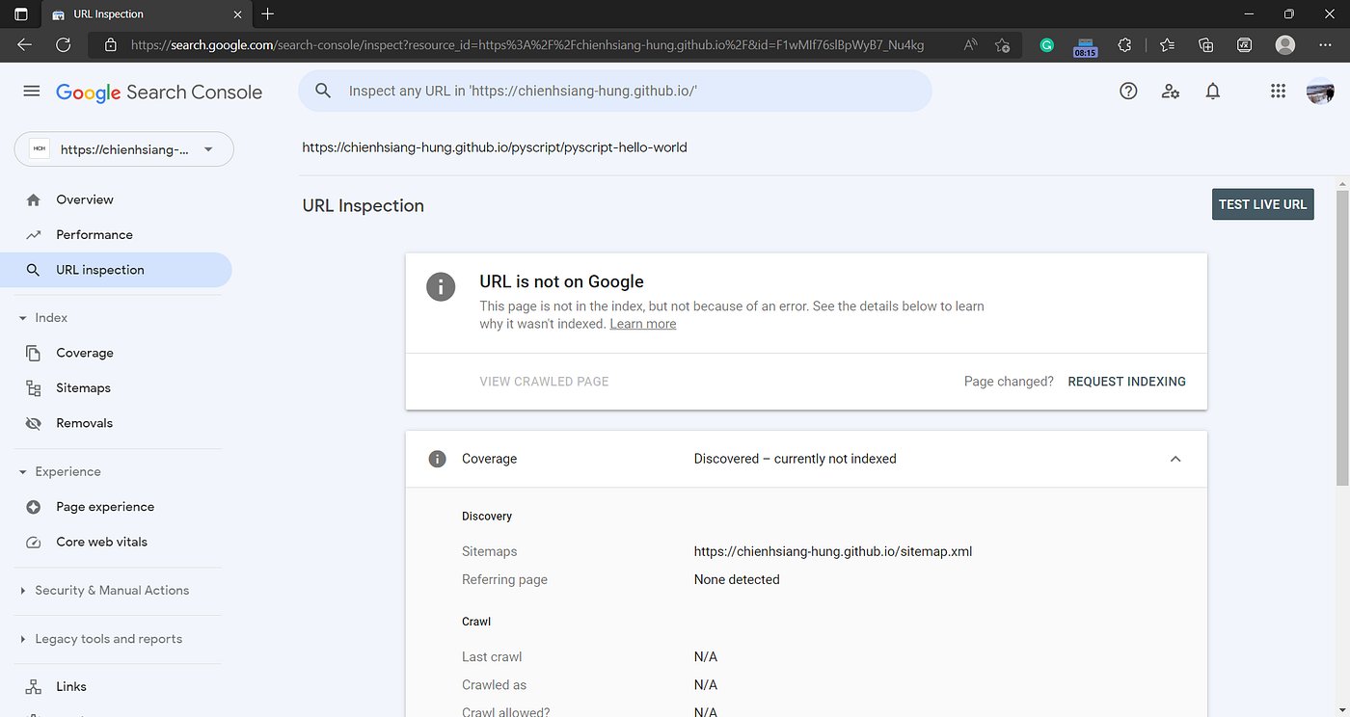The image size is (1350, 717).
Task: Open the Collections icon
Action: [x=1205, y=44]
